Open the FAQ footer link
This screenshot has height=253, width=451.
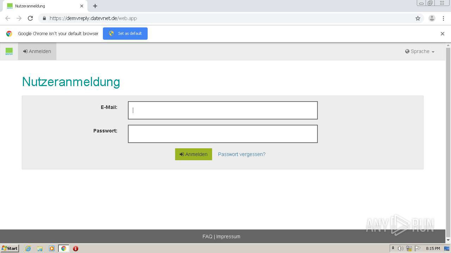[207, 236]
